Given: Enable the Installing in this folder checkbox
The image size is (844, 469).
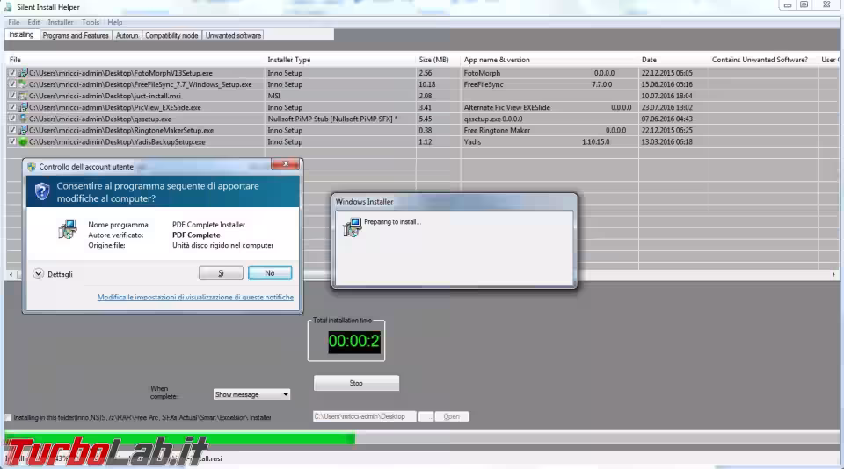Looking at the screenshot, I should (8, 417).
